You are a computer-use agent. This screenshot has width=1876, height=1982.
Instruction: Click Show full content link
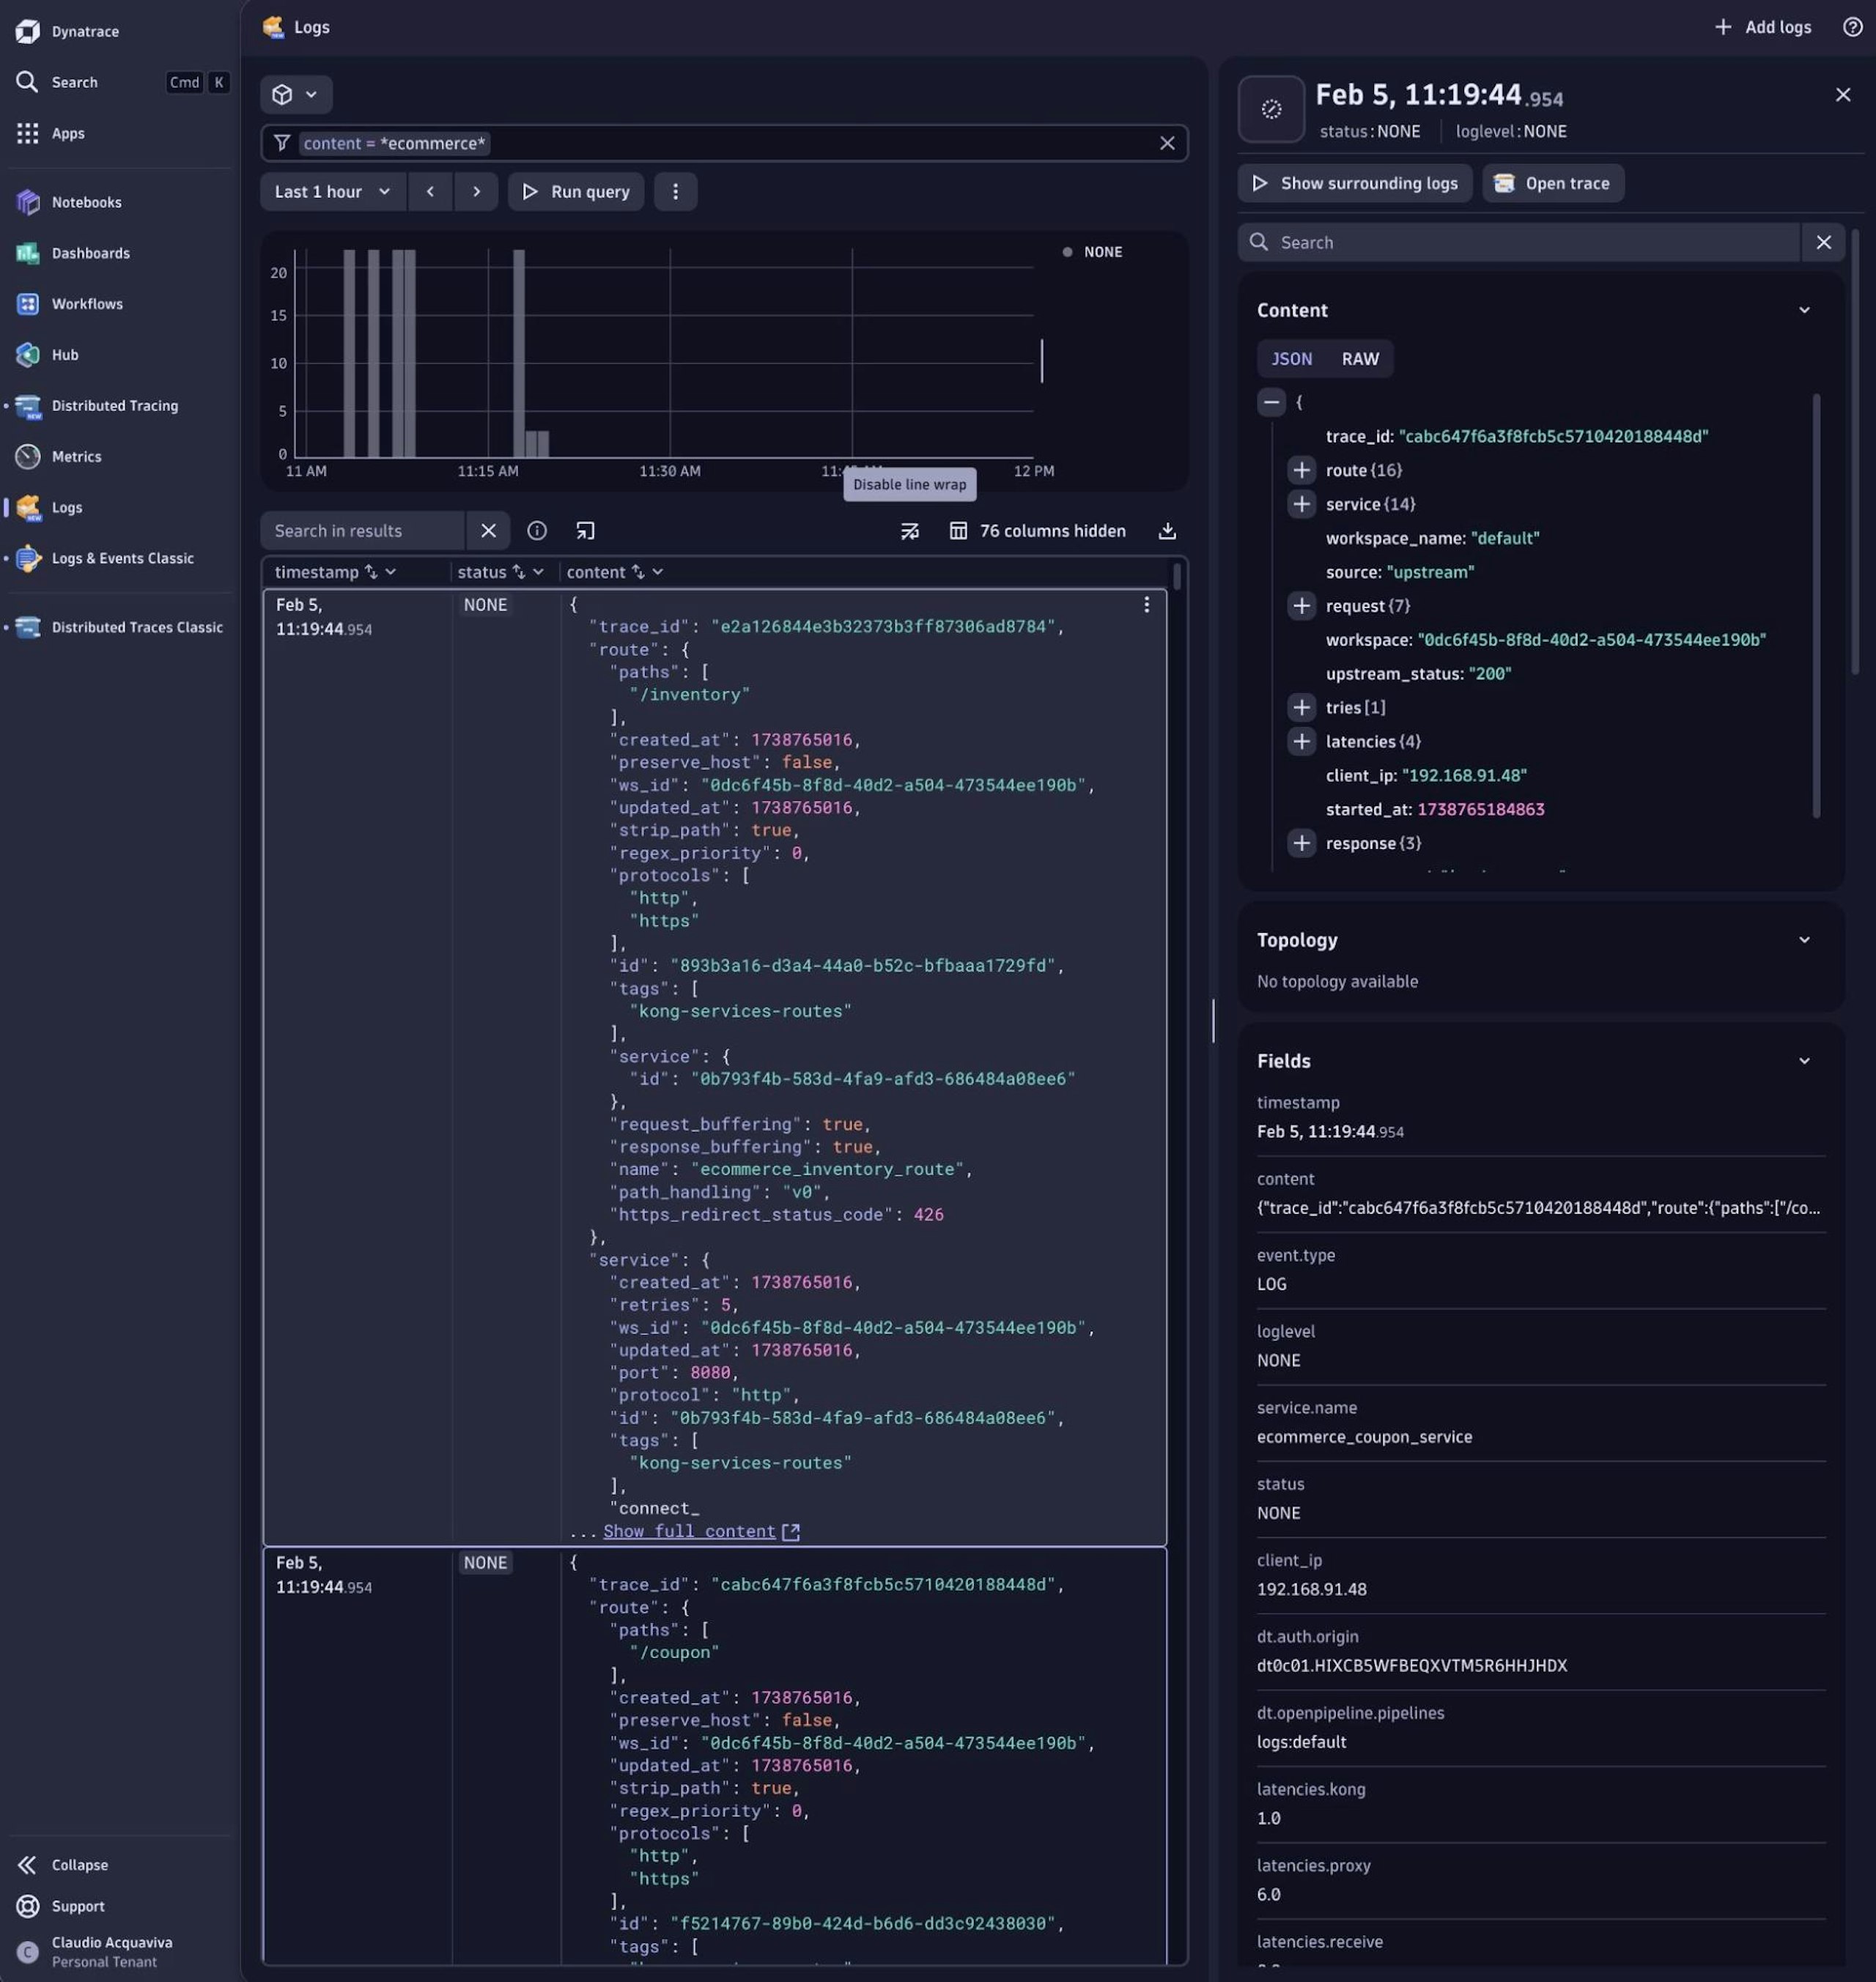[689, 1531]
